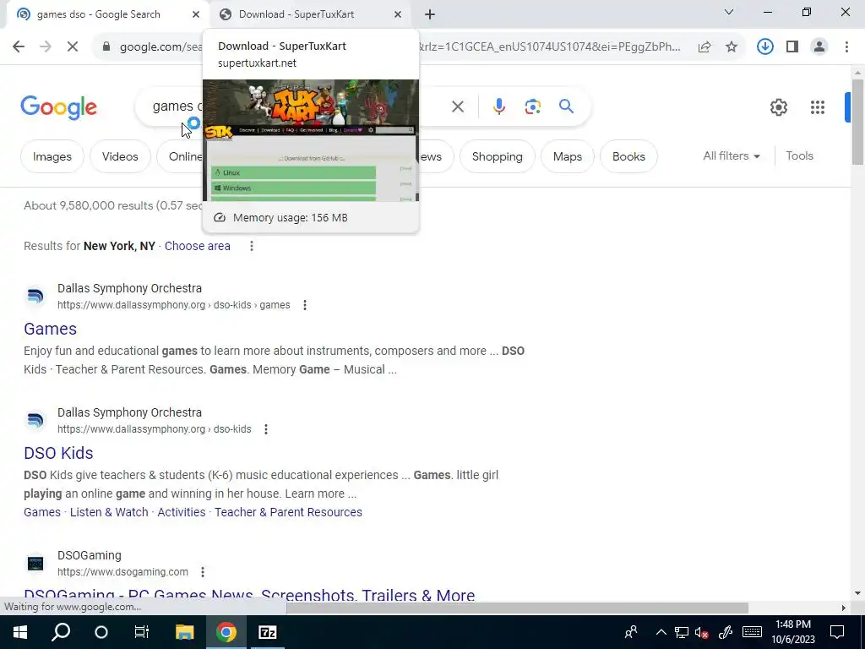The width and height of the screenshot is (865, 649).
Task: Filter results by Shopping
Action: 497,156
